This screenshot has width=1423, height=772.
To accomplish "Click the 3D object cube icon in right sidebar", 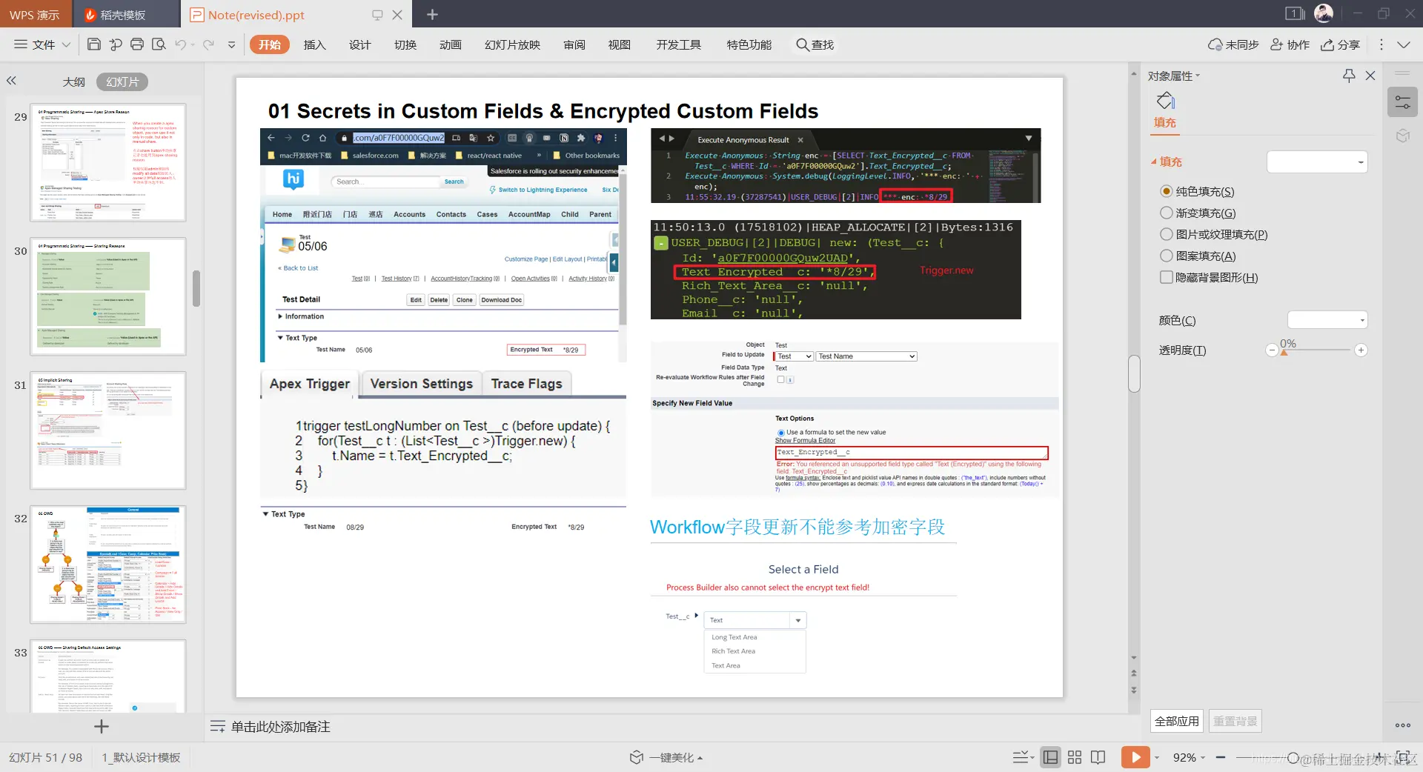I will coord(1402,136).
